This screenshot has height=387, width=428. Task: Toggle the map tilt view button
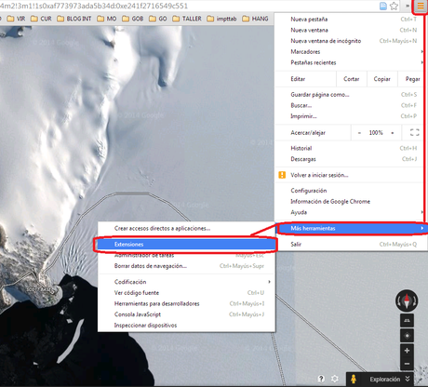tap(407, 321)
